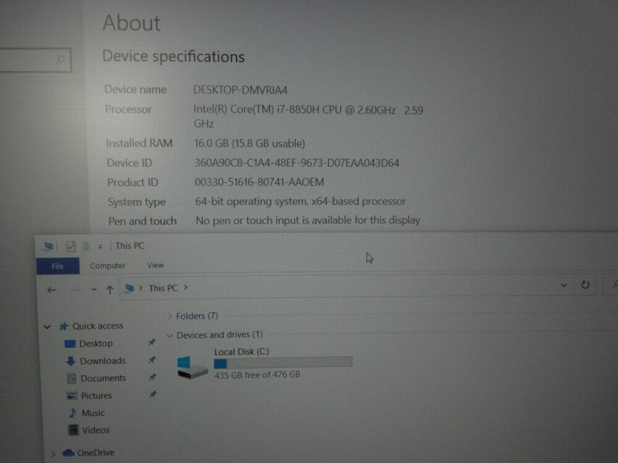Go back with the left arrow
The image size is (618, 463).
[x=52, y=290]
